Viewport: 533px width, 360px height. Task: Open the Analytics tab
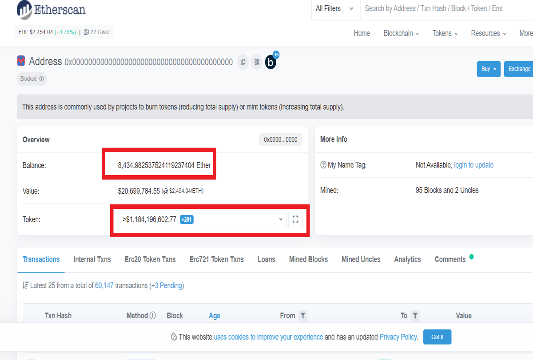[x=407, y=259]
